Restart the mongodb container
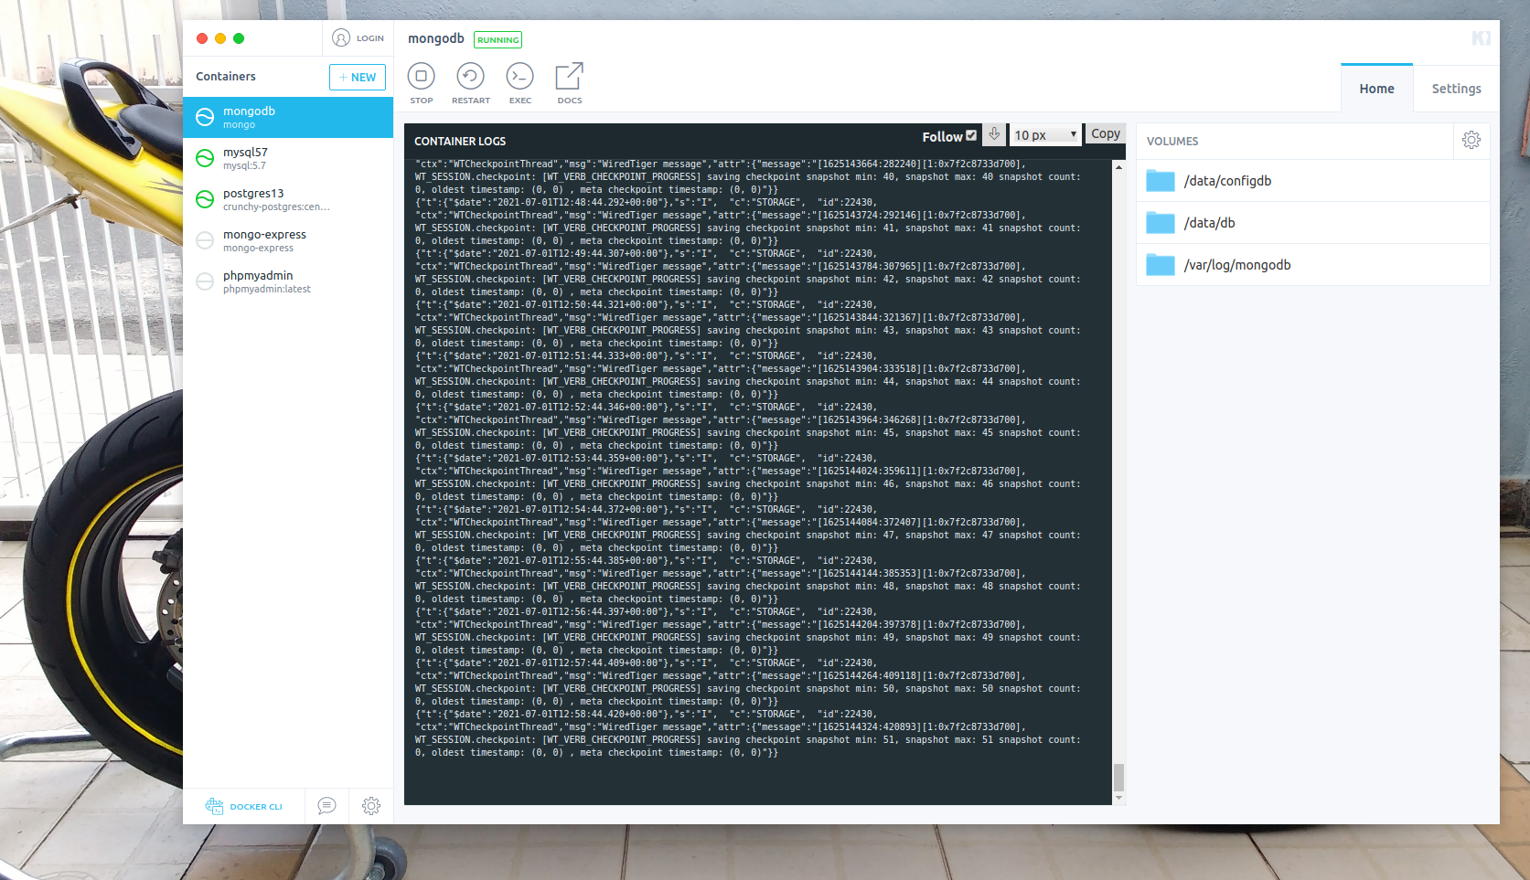Screen dimensions: 1530x880 [470, 83]
